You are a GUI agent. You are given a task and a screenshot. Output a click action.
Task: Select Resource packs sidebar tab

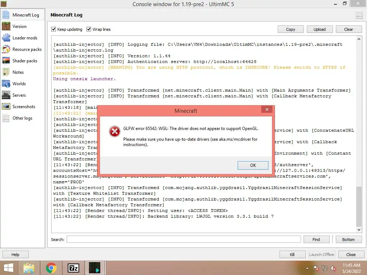[x=23, y=49]
